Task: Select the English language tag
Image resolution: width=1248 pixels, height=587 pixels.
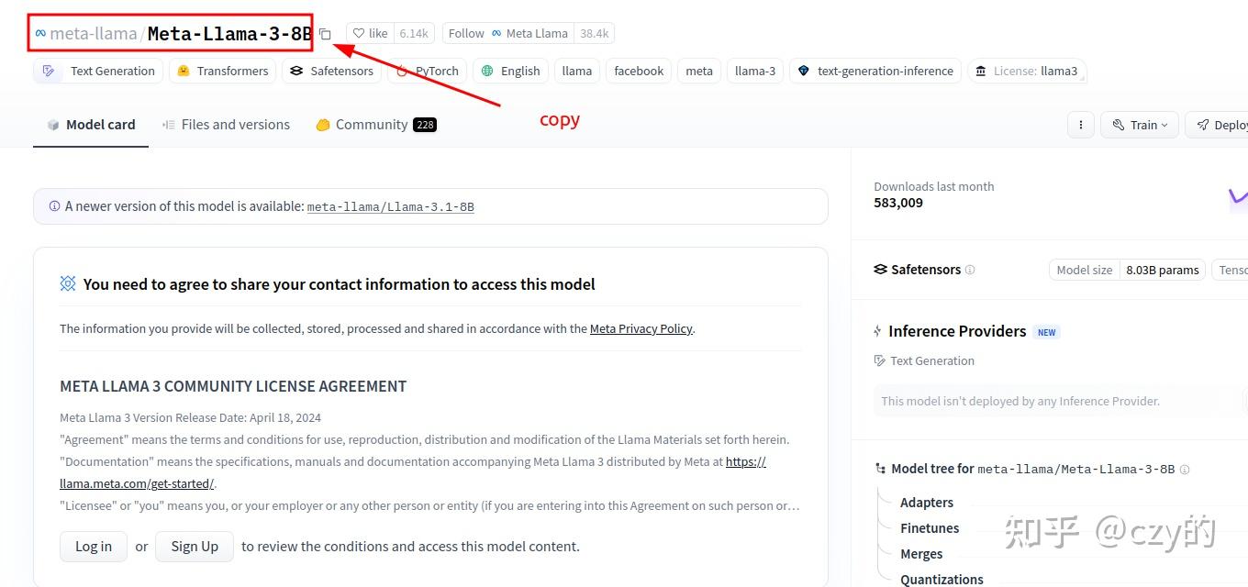Action: [x=510, y=71]
